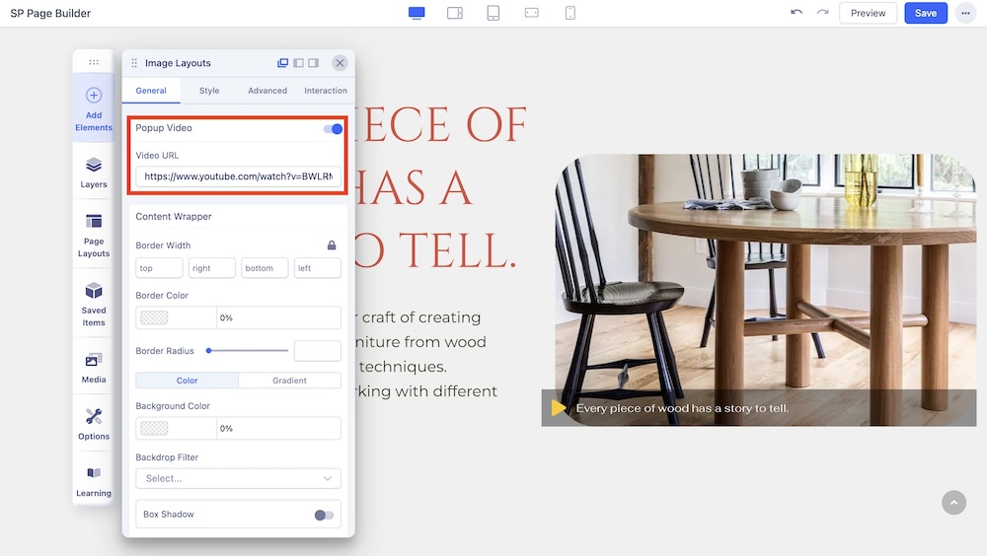Switch to mobile portrait device view
Image resolution: width=987 pixels, height=556 pixels.
[569, 13]
